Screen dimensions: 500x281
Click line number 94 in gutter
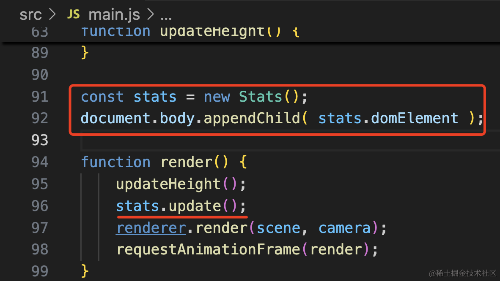click(x=40, y=162)
